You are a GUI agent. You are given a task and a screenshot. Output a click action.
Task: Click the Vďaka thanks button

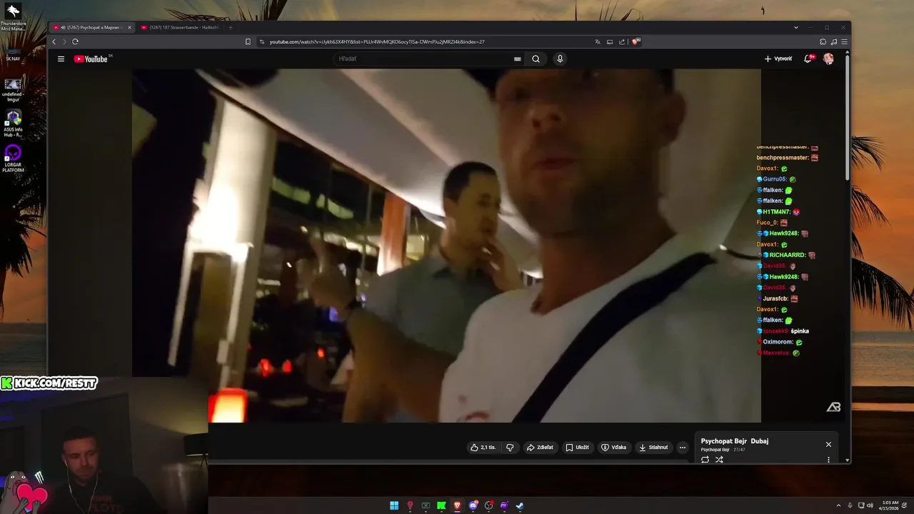click(x=613, y=448)
